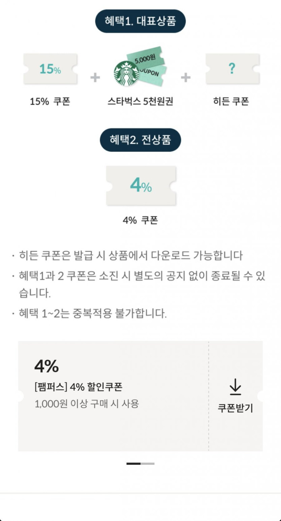Select the 혜택2. 전상품 badge
The height and width of the screenshot is (521, 281).
click(140, 140)
